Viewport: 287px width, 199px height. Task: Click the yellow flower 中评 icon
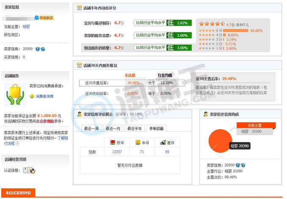(138, 143)
